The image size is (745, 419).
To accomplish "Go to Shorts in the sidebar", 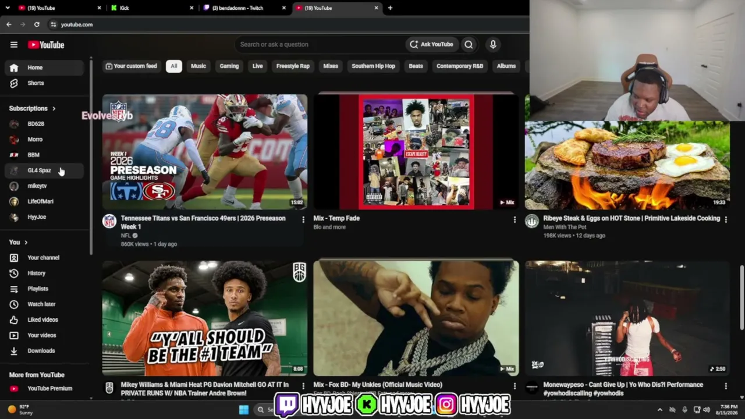I will tap(44, 83).
